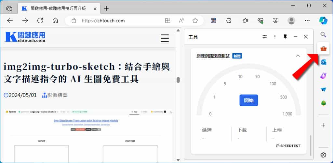Image resolution: width=333 pixels, height=163 pixels.
Task: Open Outlook from the Edge sidebar
Action: [323, 62]
